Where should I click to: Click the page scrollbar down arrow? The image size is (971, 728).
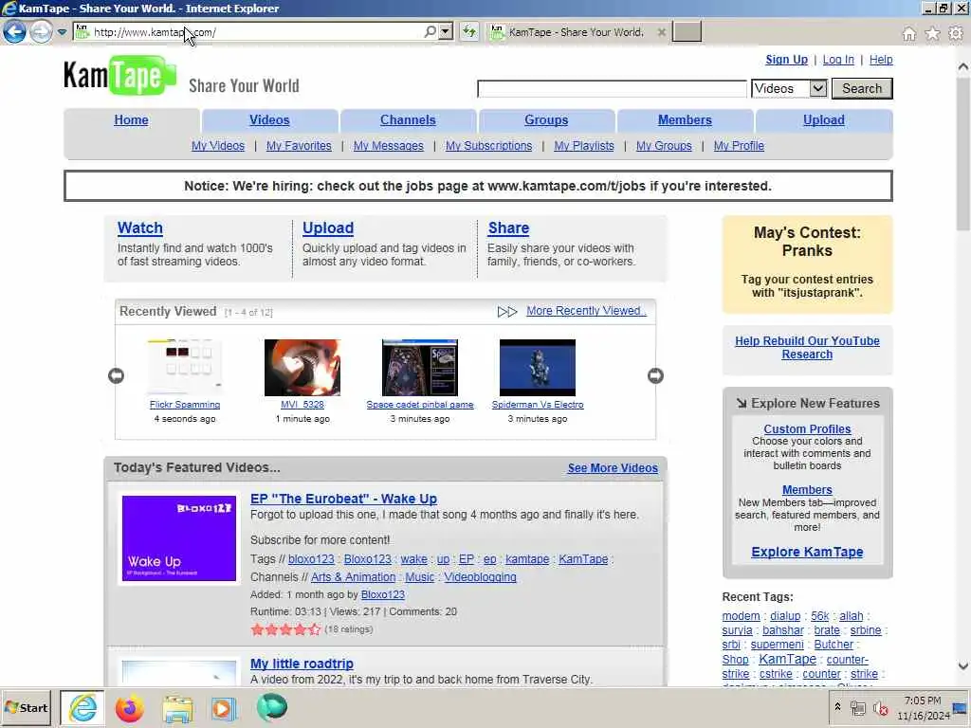tap(963, 666)
